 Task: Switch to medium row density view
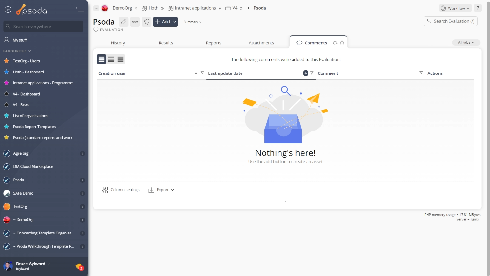pos(111,59)
